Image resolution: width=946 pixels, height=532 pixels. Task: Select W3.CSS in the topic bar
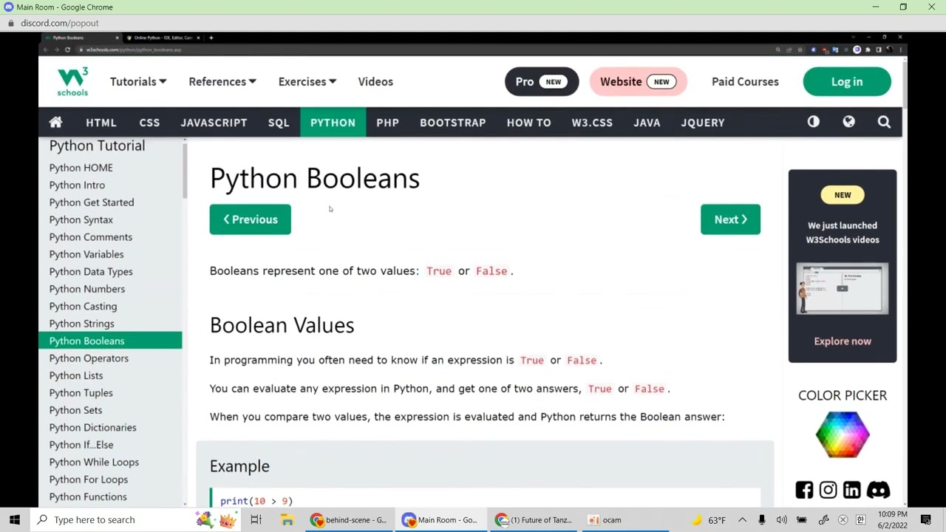(x=592, y=122)
